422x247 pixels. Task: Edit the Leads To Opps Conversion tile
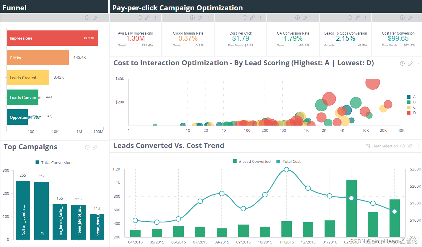pos(358,18)
